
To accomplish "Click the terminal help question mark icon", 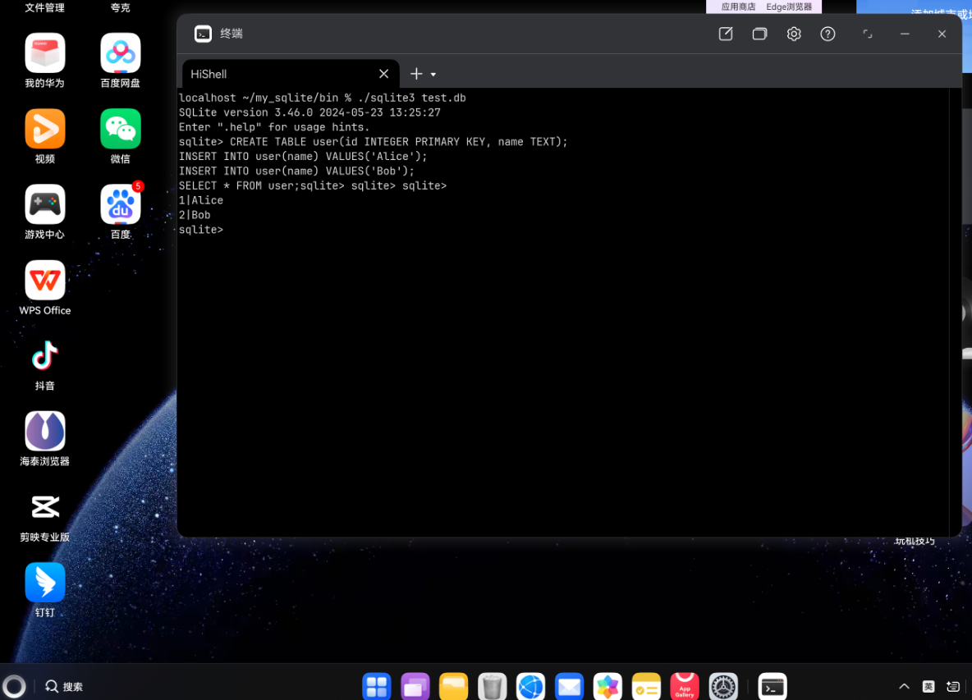I will click(828, 34).
